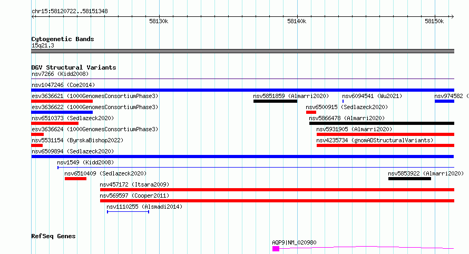
Task: Click the nsv4235734 gnomADStructuralVariants label
Action: click(x=375, y=140)
